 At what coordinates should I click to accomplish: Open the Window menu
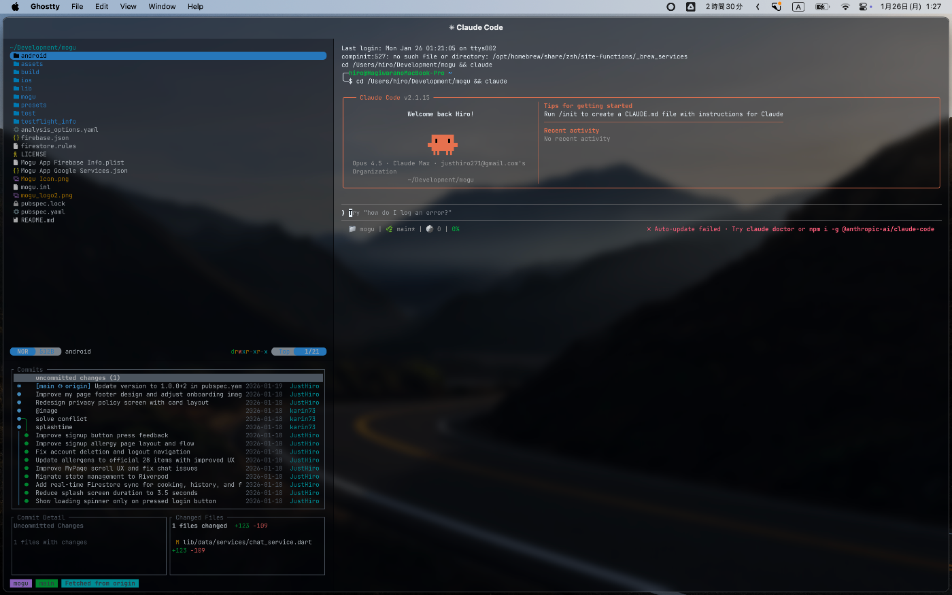click(162, 7)
